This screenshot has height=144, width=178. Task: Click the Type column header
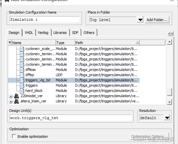coord(65,43)
